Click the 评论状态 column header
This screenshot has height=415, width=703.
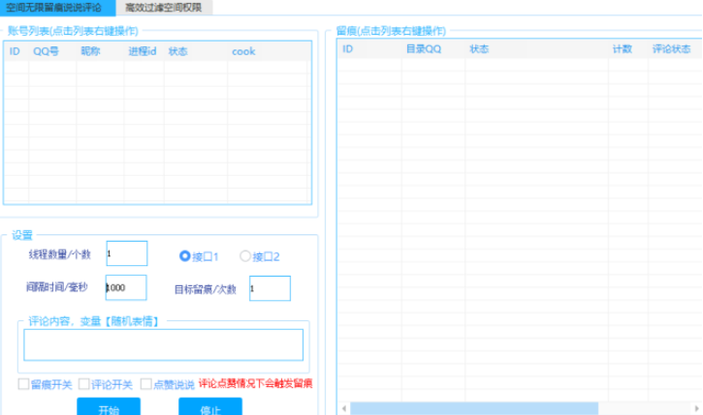671,48
